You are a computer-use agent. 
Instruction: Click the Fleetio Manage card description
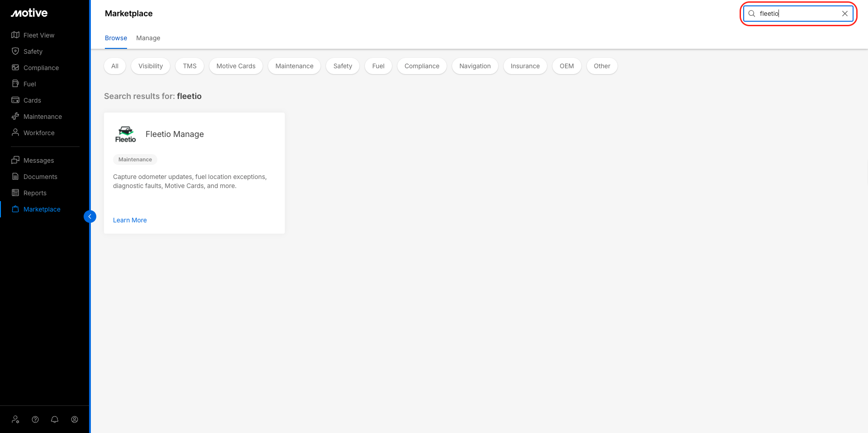click(x=190, y=181)
